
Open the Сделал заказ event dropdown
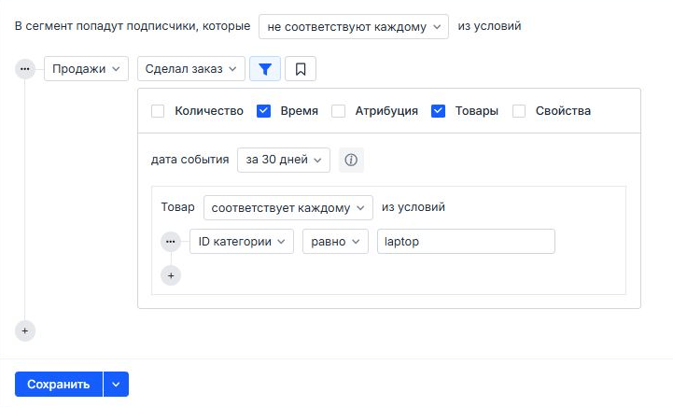[x=191, y=69]
